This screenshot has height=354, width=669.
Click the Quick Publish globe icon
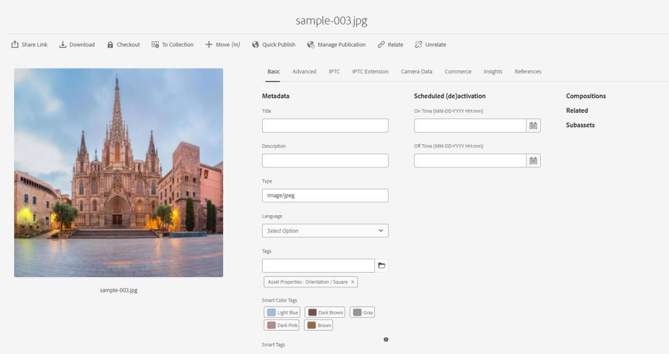coord(255,44)
